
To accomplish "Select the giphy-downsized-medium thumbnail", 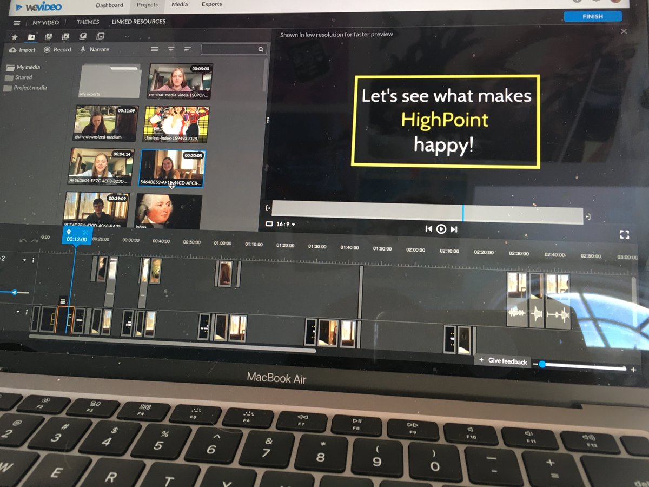I will click(x=105, y=123).
